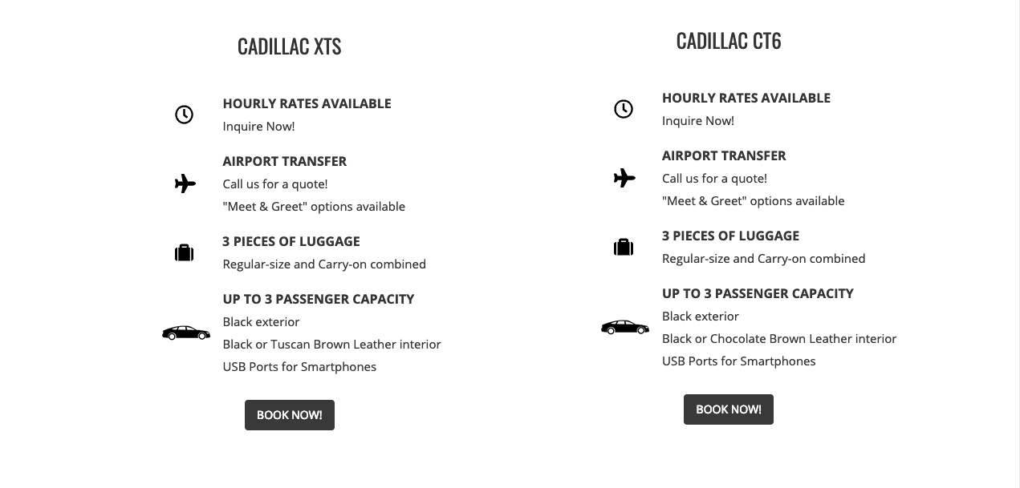
Task: Click Black or Chocolate Brown Leather interior text
Action: [x=778, y=339]
